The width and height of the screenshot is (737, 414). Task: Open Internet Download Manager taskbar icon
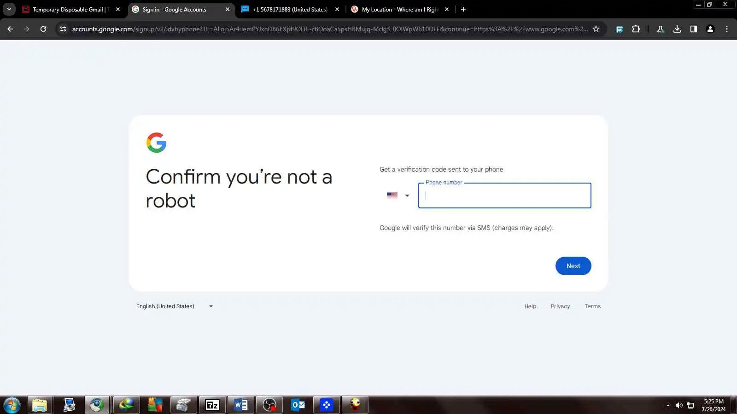(x=126, y=405)
